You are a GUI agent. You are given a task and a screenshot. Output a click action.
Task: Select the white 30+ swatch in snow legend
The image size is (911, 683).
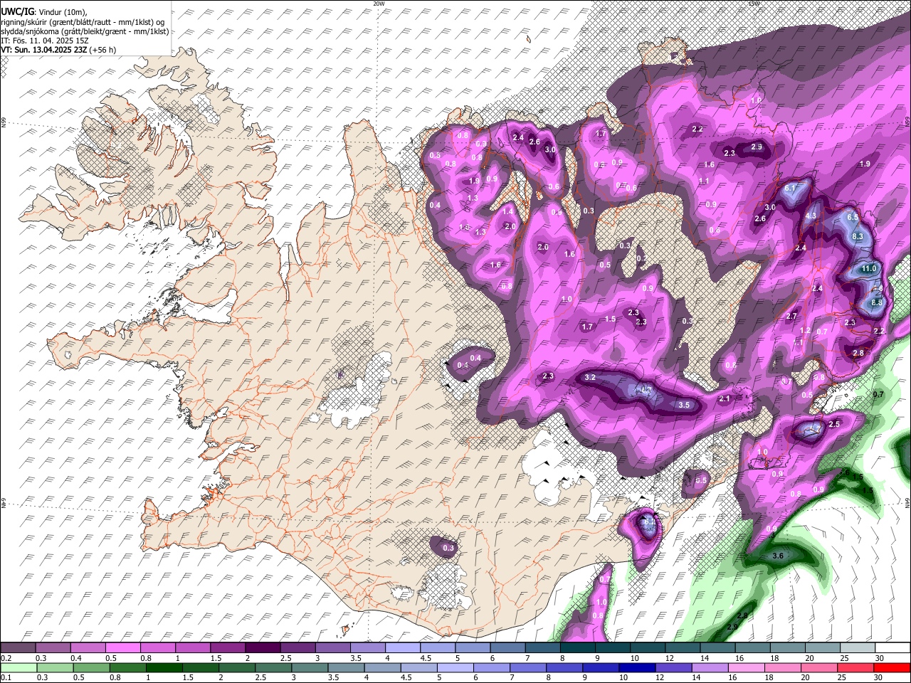pyautogui.click(x=892, y=647)
